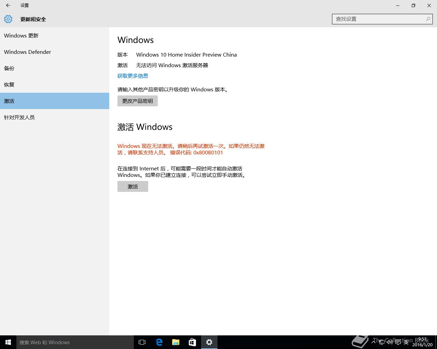Show hidden tray icons with the chevron
Screen dimensions: 437x349
point(373,342)
